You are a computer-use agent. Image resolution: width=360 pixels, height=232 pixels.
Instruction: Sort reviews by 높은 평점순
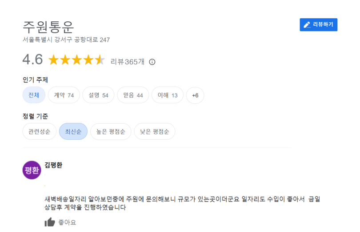(111, 131)
